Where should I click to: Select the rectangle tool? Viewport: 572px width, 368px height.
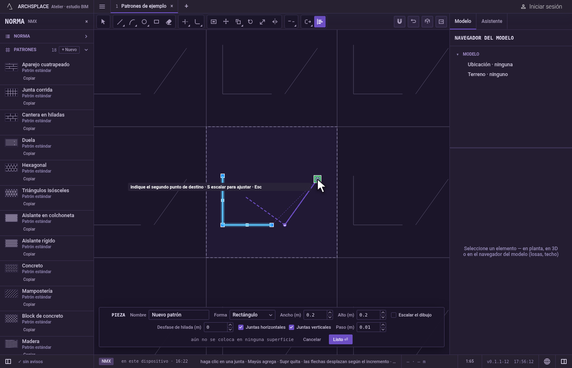click(156, 22)
